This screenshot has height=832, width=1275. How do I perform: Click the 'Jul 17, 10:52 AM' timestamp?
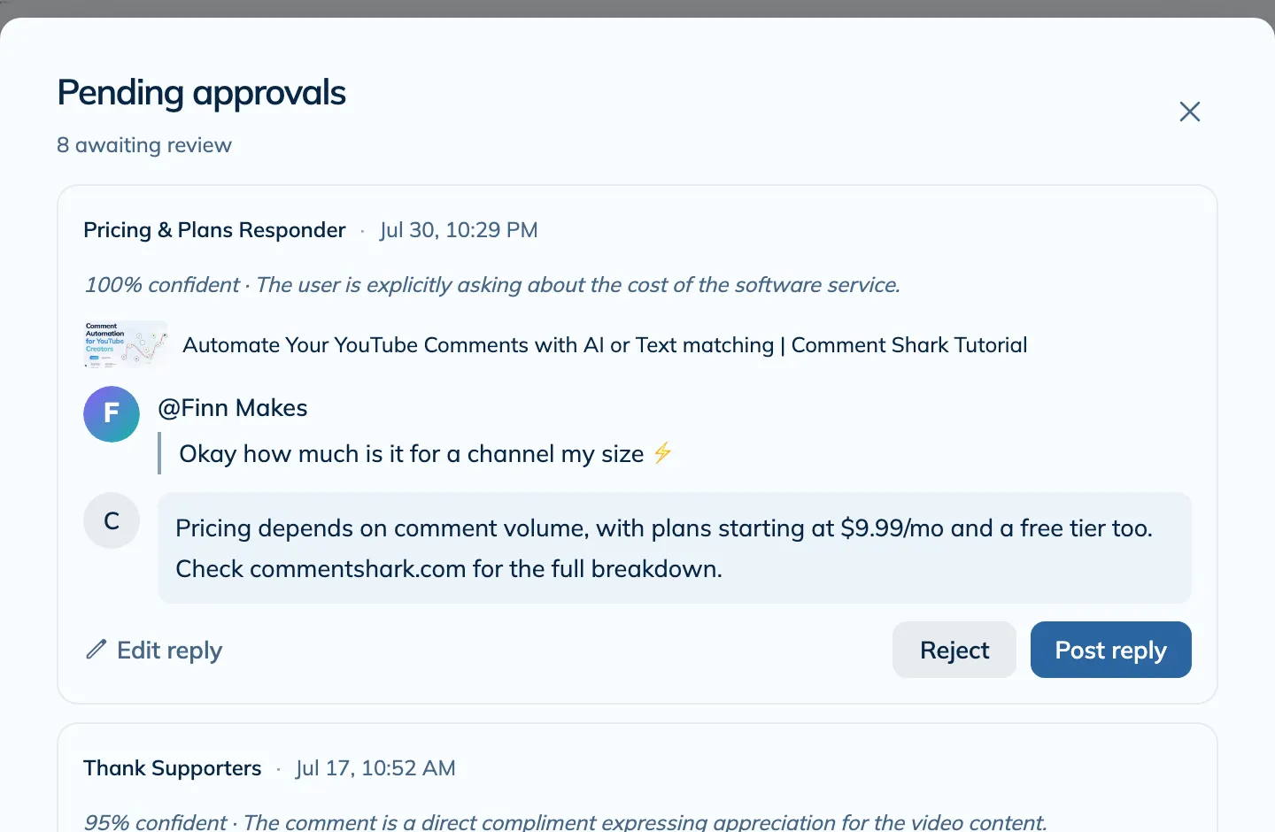click(375, 768)
